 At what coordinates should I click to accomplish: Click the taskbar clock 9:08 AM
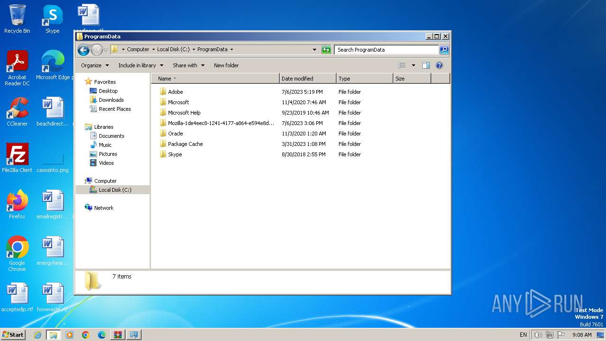[x=582, y=335]
